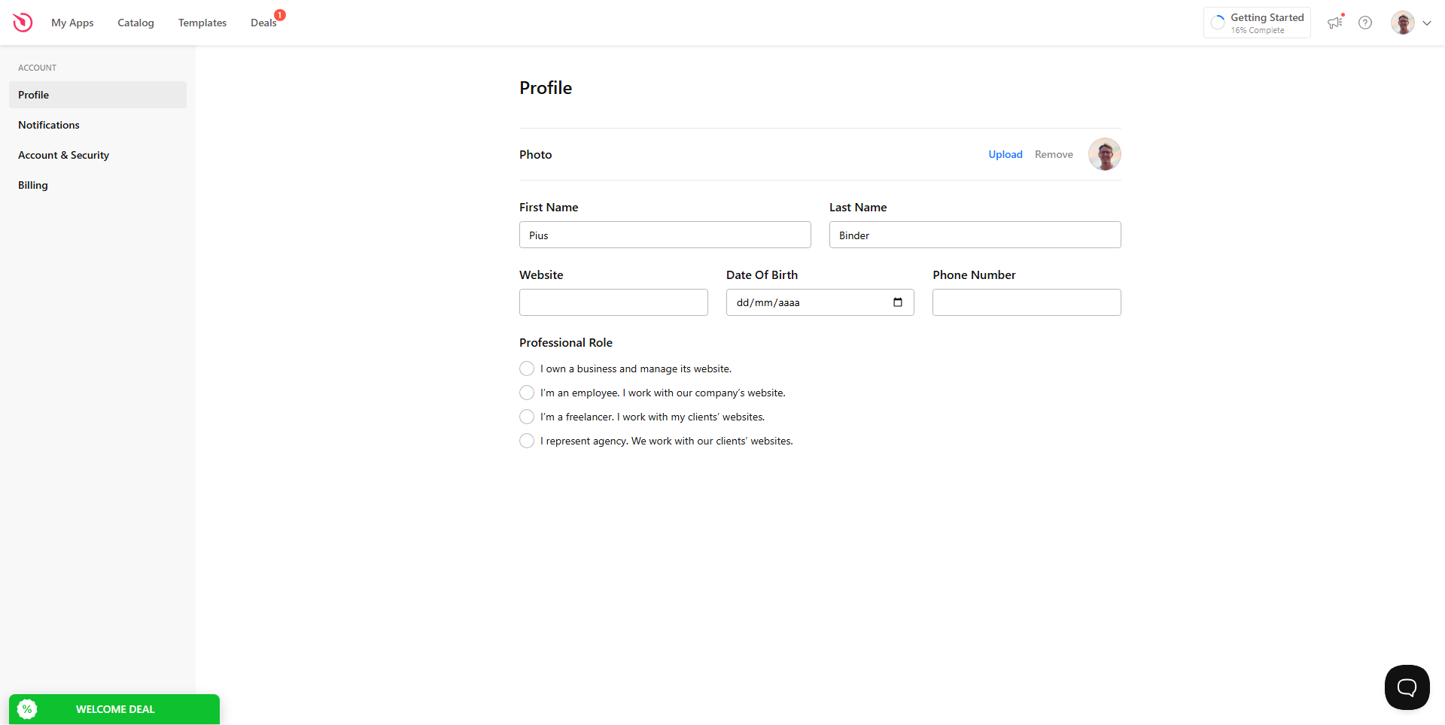The height and width of the screenshot is (725, 1445).
Task: Click the green percent Welcome Deal icon
Action: [27, 709]
